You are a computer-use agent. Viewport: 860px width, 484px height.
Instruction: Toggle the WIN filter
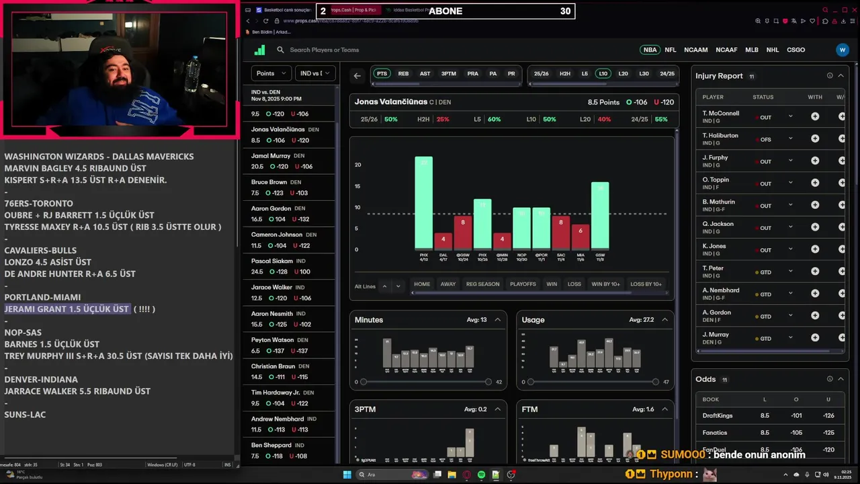(x=552, y=284)
